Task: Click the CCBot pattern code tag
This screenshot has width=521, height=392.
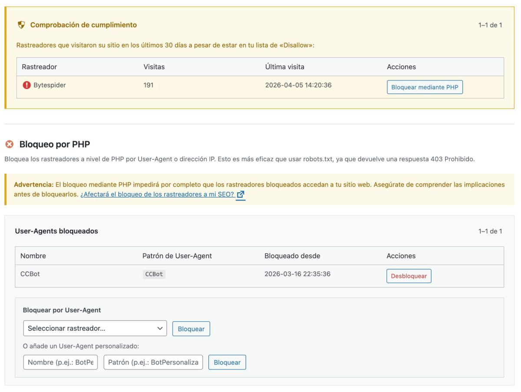Action: [x=154, y=274]
